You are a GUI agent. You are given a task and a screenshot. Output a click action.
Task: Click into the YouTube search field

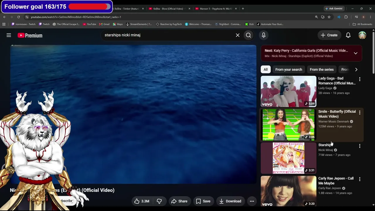tap(168, 35)
